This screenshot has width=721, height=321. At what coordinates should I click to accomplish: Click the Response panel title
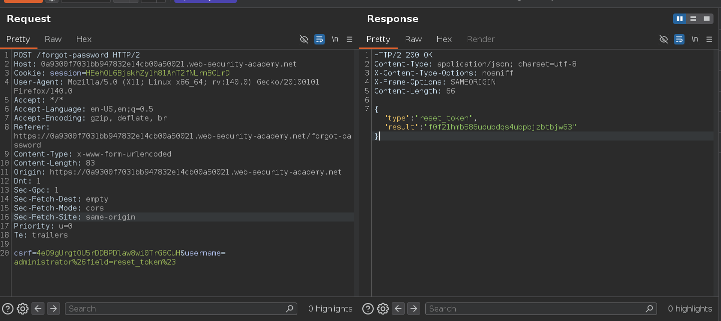(x=393, y=18)
